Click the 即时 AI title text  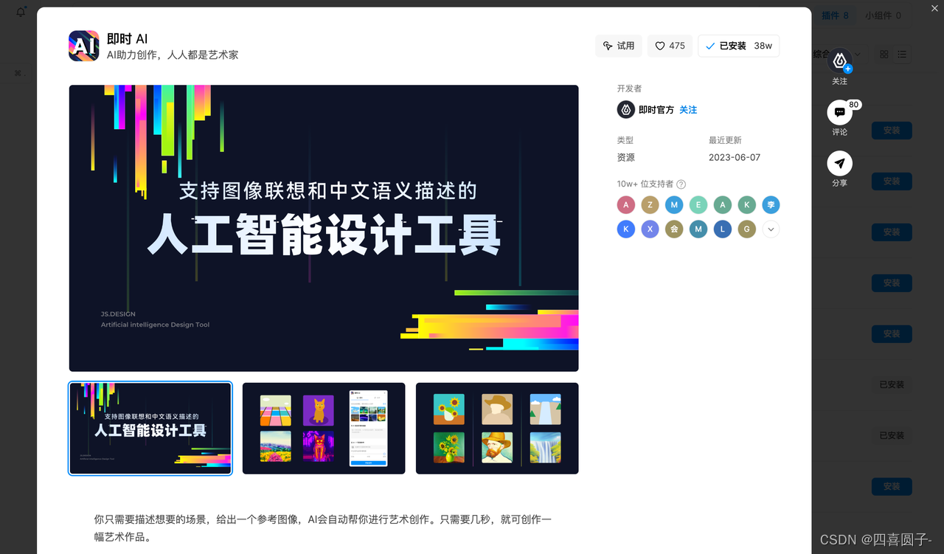pyautogui.click(x=128, y=39)
